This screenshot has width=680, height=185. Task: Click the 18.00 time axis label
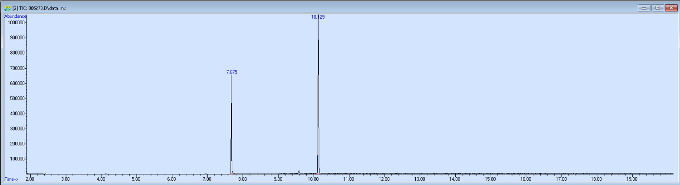597,179
